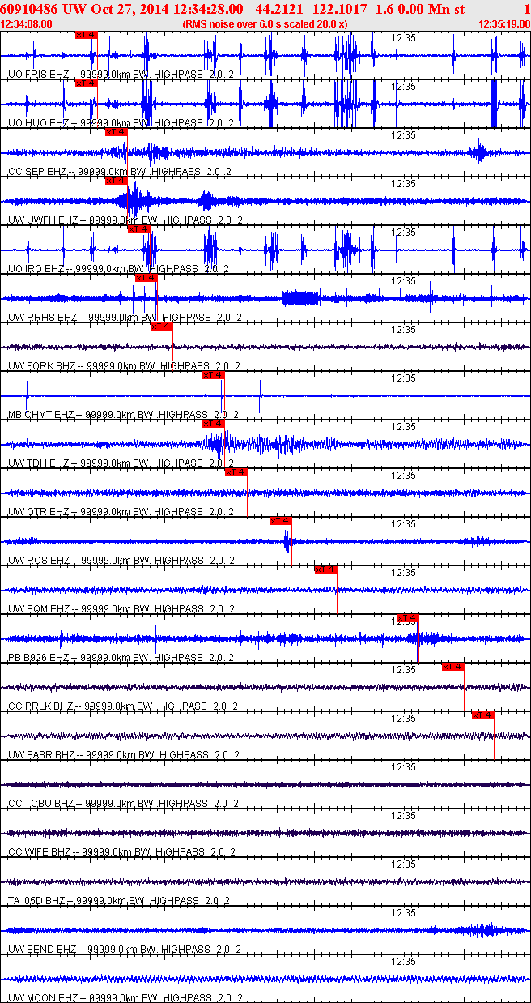The height and width of the screenshot is (1003, 531).
Task: Click the red pick flag on UO.FRIS trace
Action: (85, 36)
